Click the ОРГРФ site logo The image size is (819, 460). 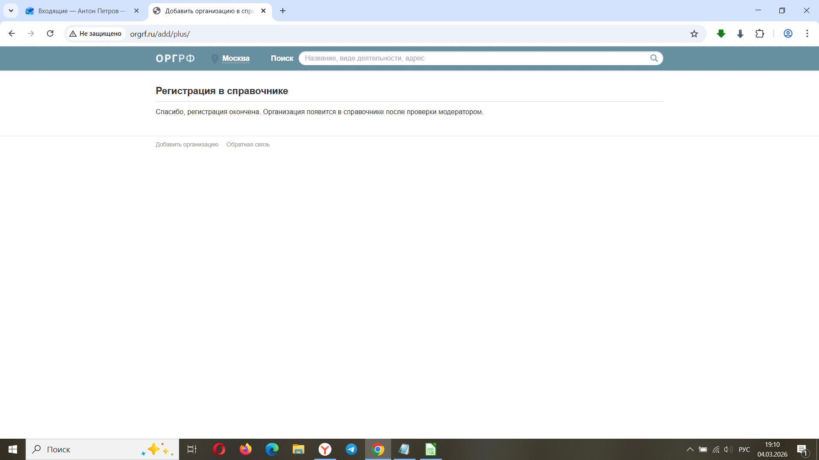point(175,58)
